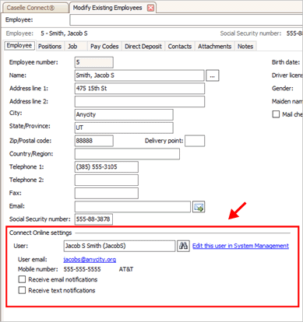The height and width of the screenshot is (322, 303).
Task: Click the jacobs@anycity.org email link
Action: coord(90,259)
